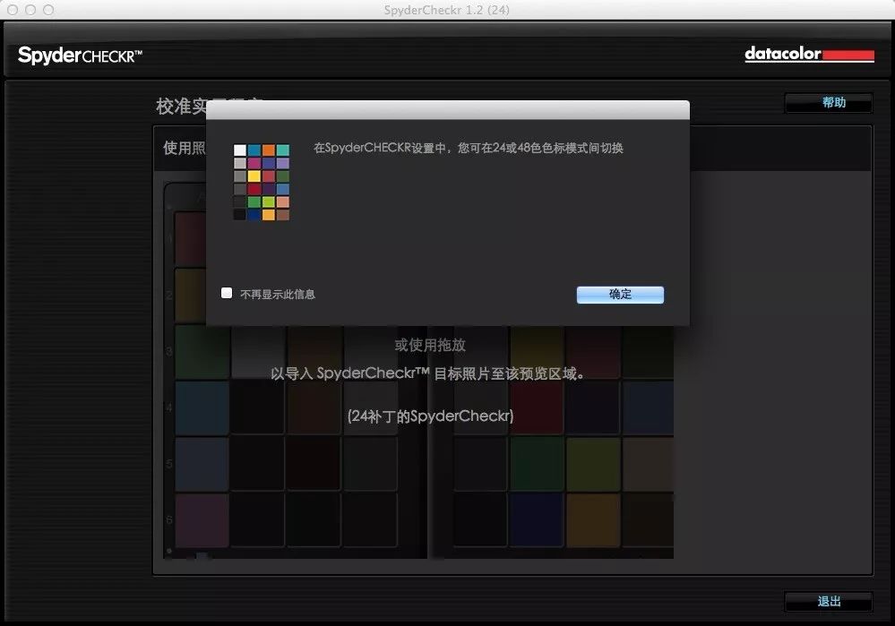Click the dialog message about 24或48色色标模式
This screenshot has height=626, width=895.
pyautogui.click(x=468, y=148)
